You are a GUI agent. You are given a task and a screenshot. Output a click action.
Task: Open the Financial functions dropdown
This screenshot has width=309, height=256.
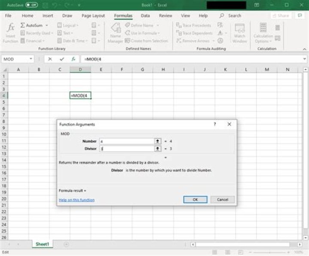[x=33, y=41]
